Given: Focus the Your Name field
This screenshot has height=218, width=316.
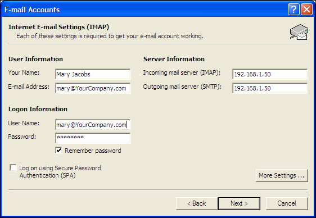Looking at the screenshot, I should coord(93,74).
